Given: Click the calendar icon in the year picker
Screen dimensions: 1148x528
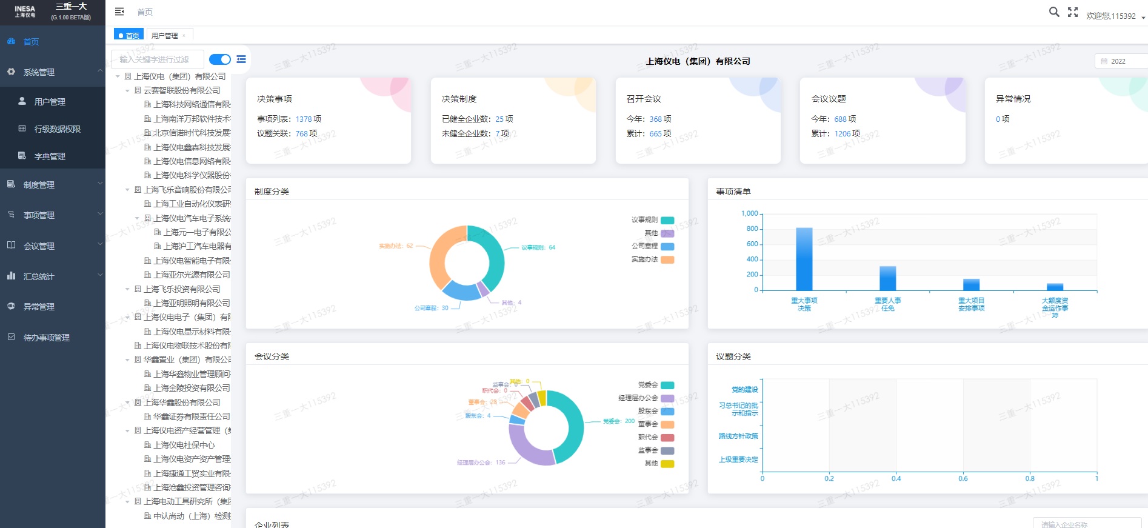Looking at the screenshot, I should 1104,61.
